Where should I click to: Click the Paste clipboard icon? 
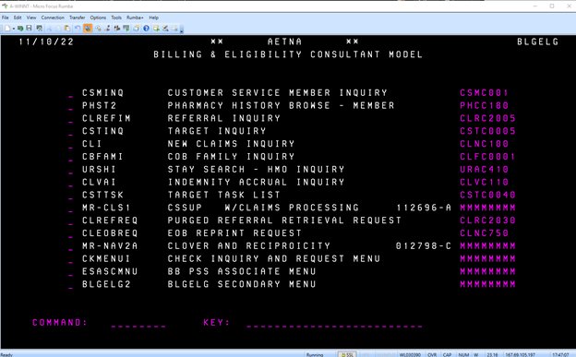point(67,29)
